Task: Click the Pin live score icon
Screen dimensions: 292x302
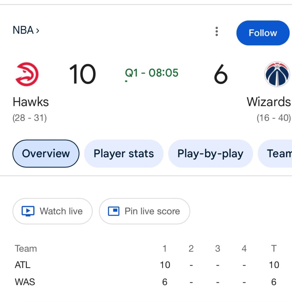Action: click(x=114, y=211)
